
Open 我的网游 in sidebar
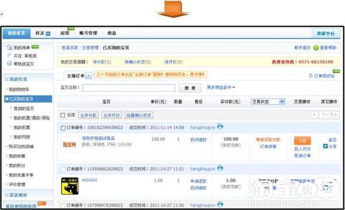point(22,137)
